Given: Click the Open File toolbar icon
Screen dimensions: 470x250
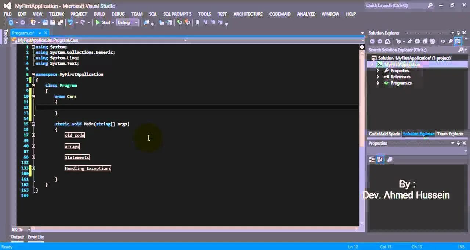Looking at the screenshot, I should pyautogui.click(x=45, y=22).
